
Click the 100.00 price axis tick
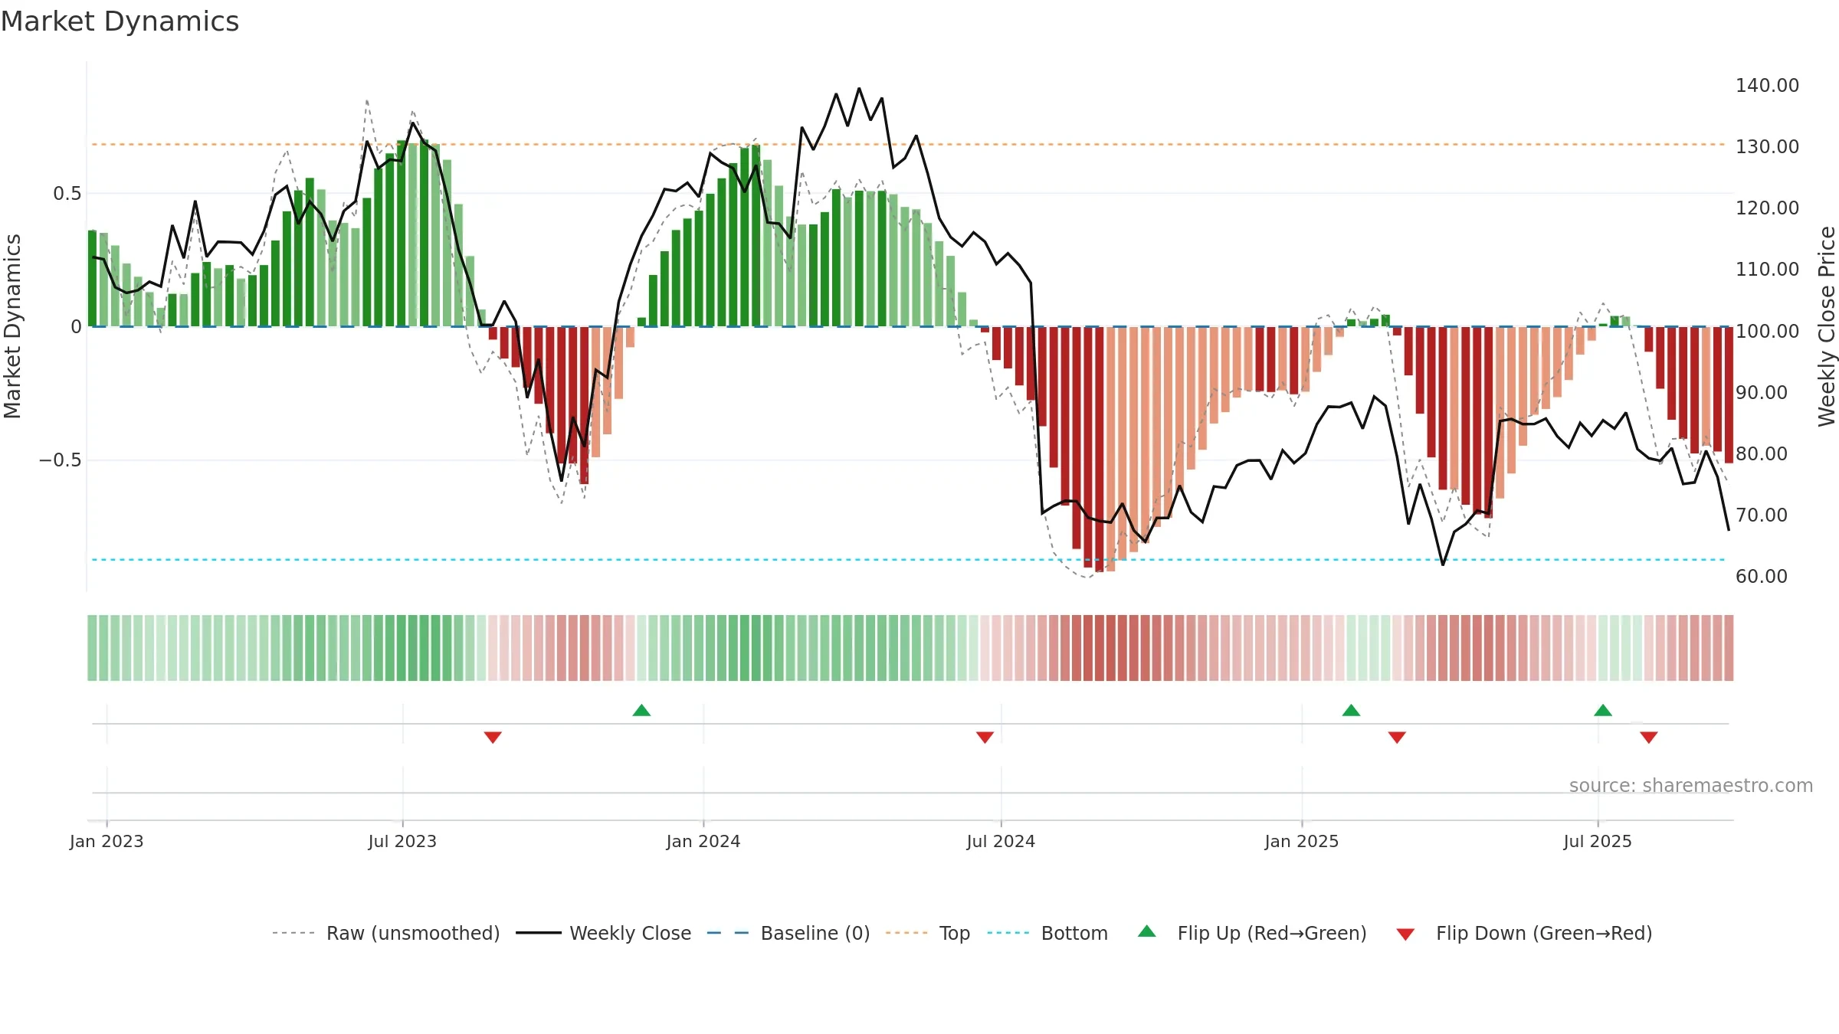1767,331
